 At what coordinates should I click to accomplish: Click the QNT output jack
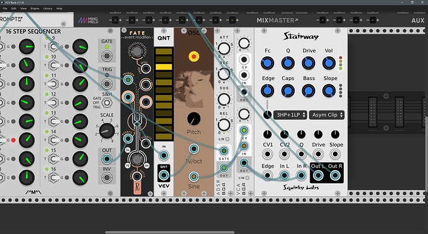click(164, 175)
